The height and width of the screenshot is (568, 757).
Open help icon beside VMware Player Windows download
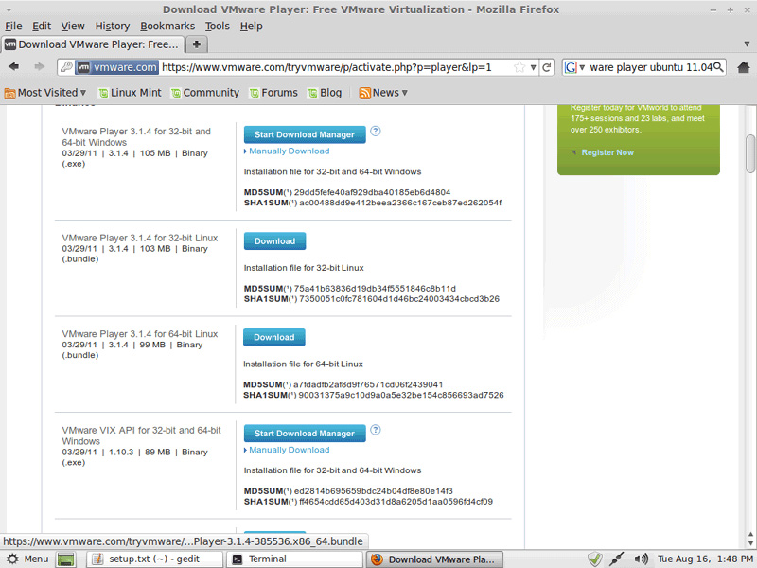pos(375,131)
